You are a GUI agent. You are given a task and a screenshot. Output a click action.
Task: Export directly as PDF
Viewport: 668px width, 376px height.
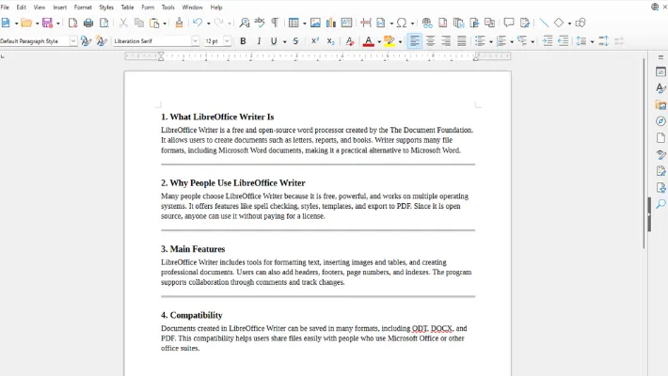(x=72, y=23)
